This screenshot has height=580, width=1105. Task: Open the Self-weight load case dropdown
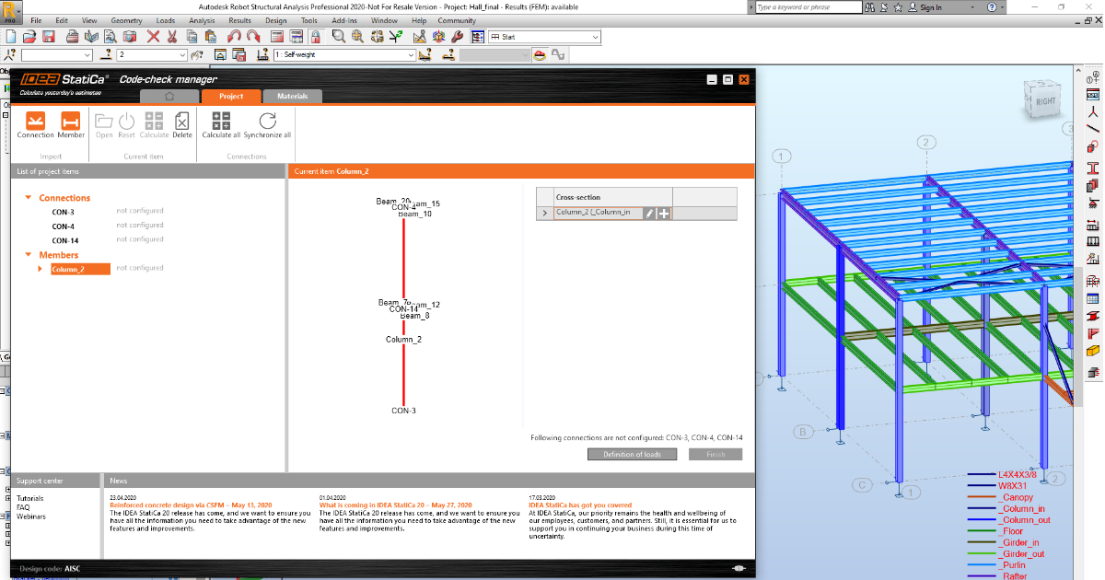[411, 55]
